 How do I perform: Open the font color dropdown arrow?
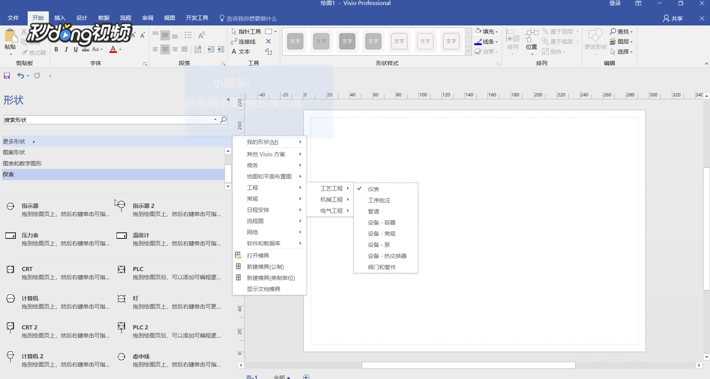[120, 50]
